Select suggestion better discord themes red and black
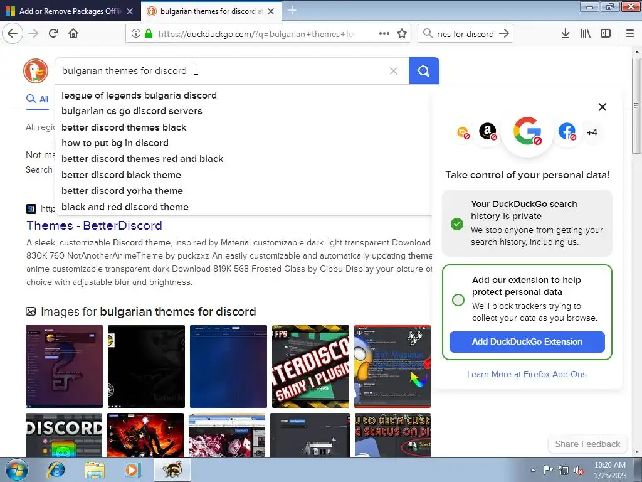This screenshot has width=642, height=482. pos(142,159)
